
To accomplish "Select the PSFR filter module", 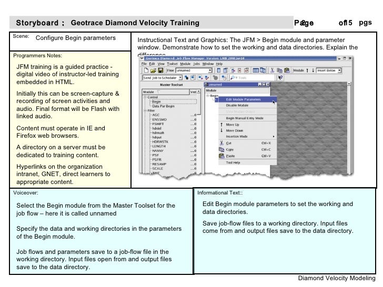I will coord(157,160).
